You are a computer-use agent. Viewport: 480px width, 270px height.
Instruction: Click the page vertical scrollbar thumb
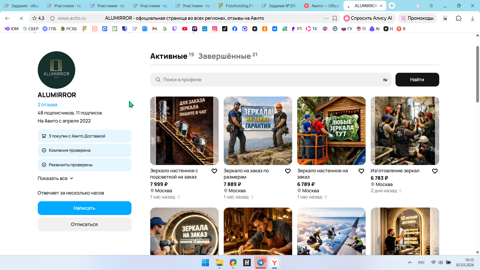coord(477,75)
